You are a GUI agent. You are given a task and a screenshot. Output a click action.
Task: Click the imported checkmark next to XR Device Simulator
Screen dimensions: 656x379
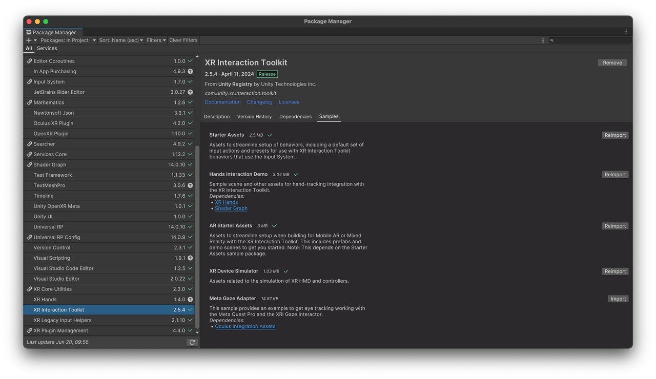click(286, 271)
